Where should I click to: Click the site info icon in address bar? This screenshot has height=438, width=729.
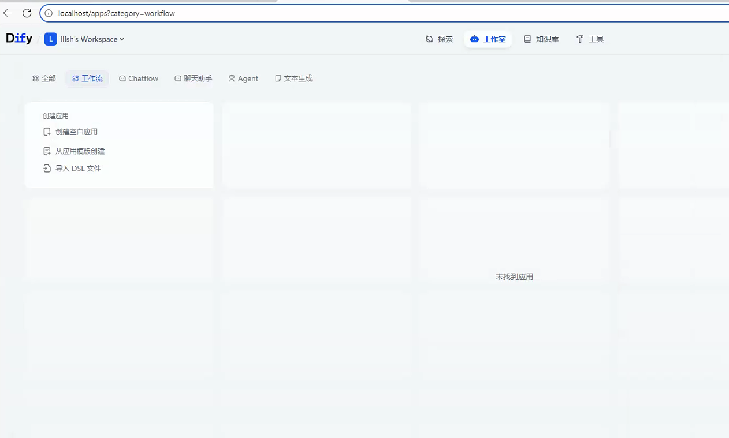49,13
